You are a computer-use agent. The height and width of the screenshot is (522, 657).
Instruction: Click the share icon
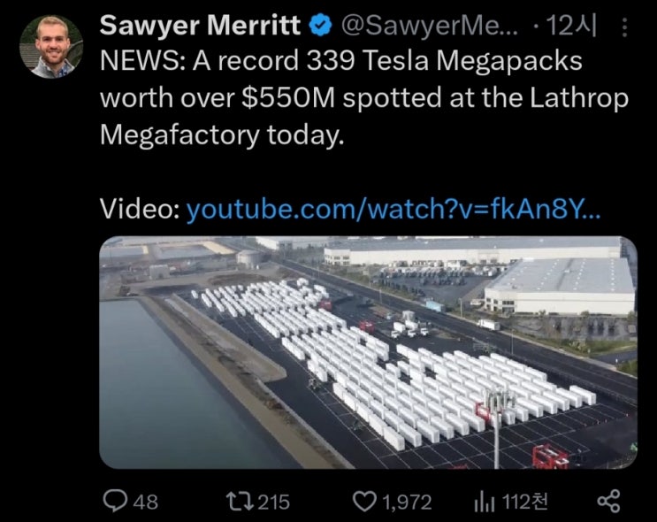pos(608,502)
